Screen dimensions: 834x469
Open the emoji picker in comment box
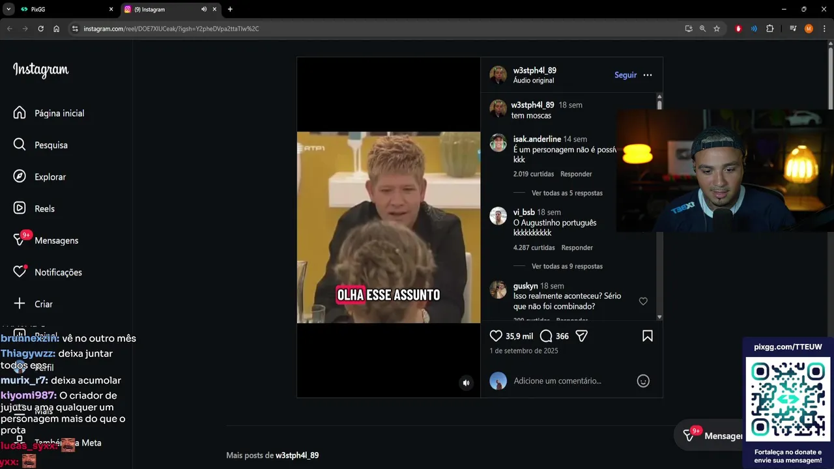pos(643,381)
